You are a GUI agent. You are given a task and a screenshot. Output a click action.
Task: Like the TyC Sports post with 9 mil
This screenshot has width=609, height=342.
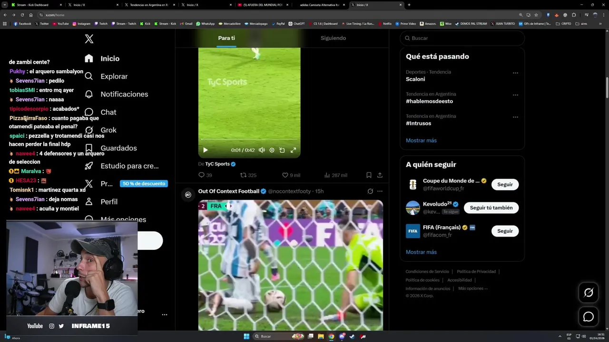point(291,175)
